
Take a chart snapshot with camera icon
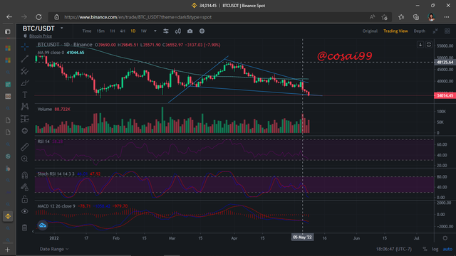pyautogui.click(x=190, y=31)
